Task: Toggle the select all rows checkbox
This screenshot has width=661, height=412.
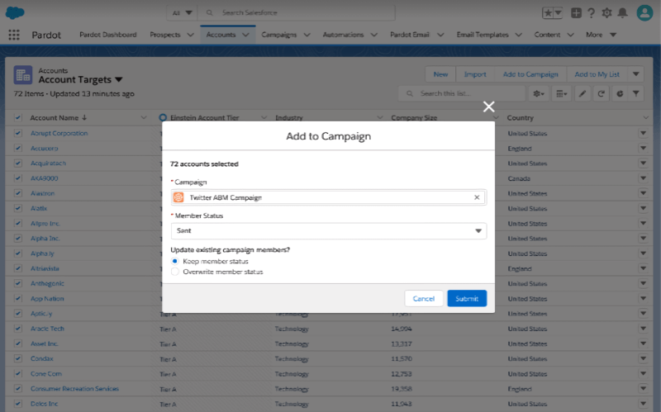Action: [17, 117]
